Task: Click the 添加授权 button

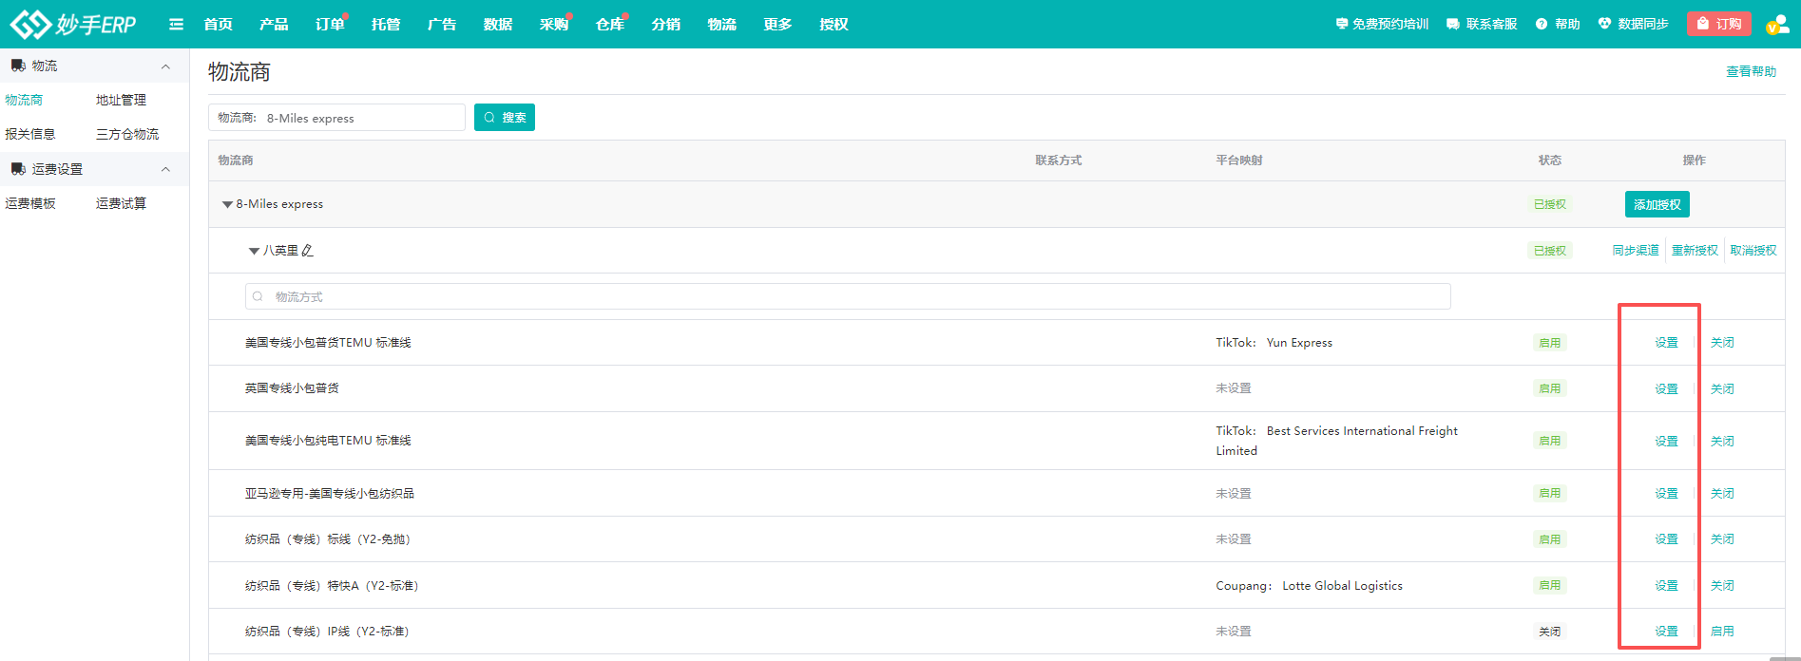Action: click(x=1657, y=204)
